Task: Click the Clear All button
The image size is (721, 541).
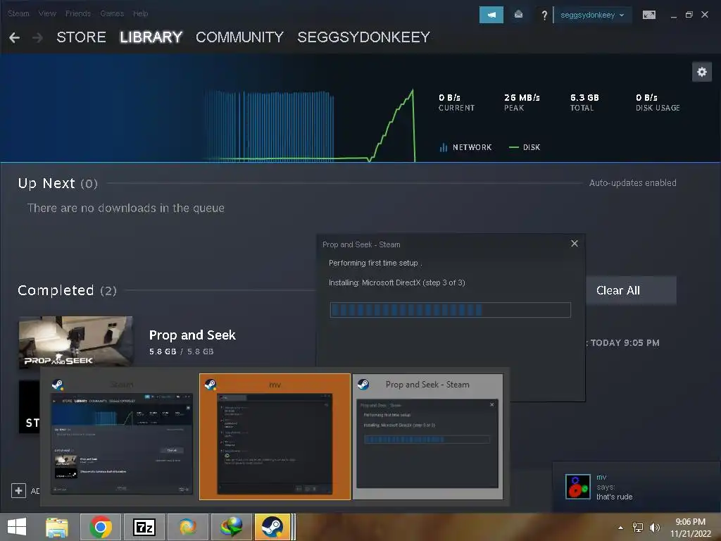Action: point(631,290)
